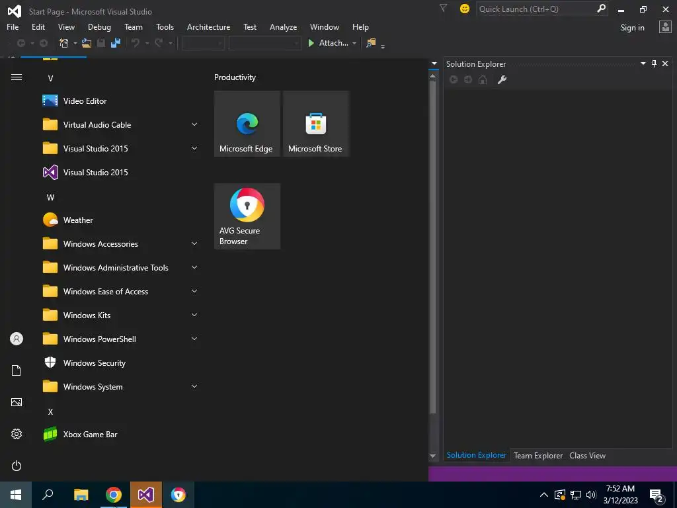
Task: Open Settings gear in Start sidebar
Action: pos(17,434)
